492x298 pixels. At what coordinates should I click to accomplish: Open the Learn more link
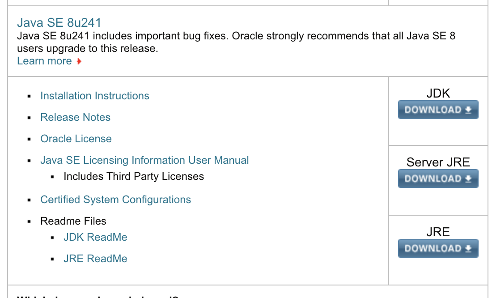45,61
